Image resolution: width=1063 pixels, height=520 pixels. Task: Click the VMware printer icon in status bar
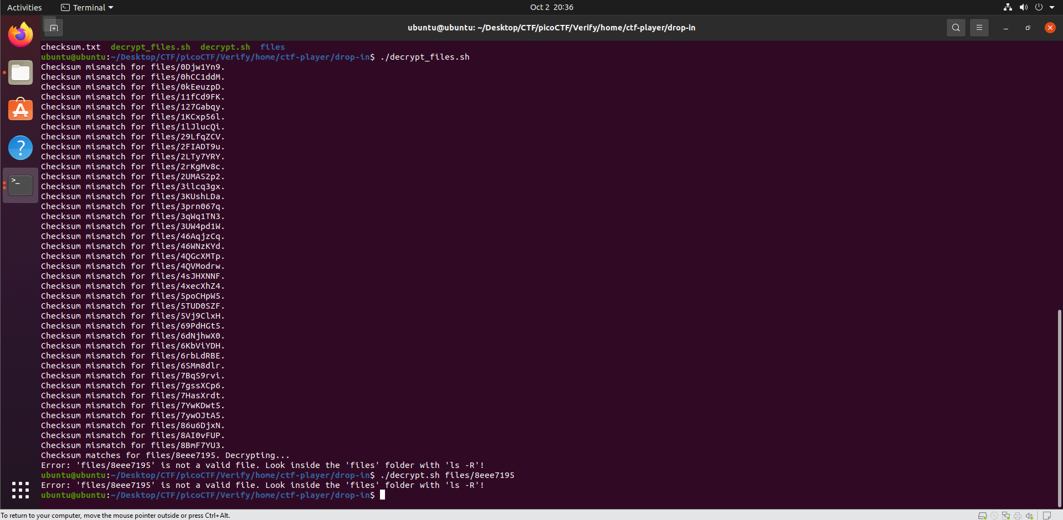(1018, 516)
